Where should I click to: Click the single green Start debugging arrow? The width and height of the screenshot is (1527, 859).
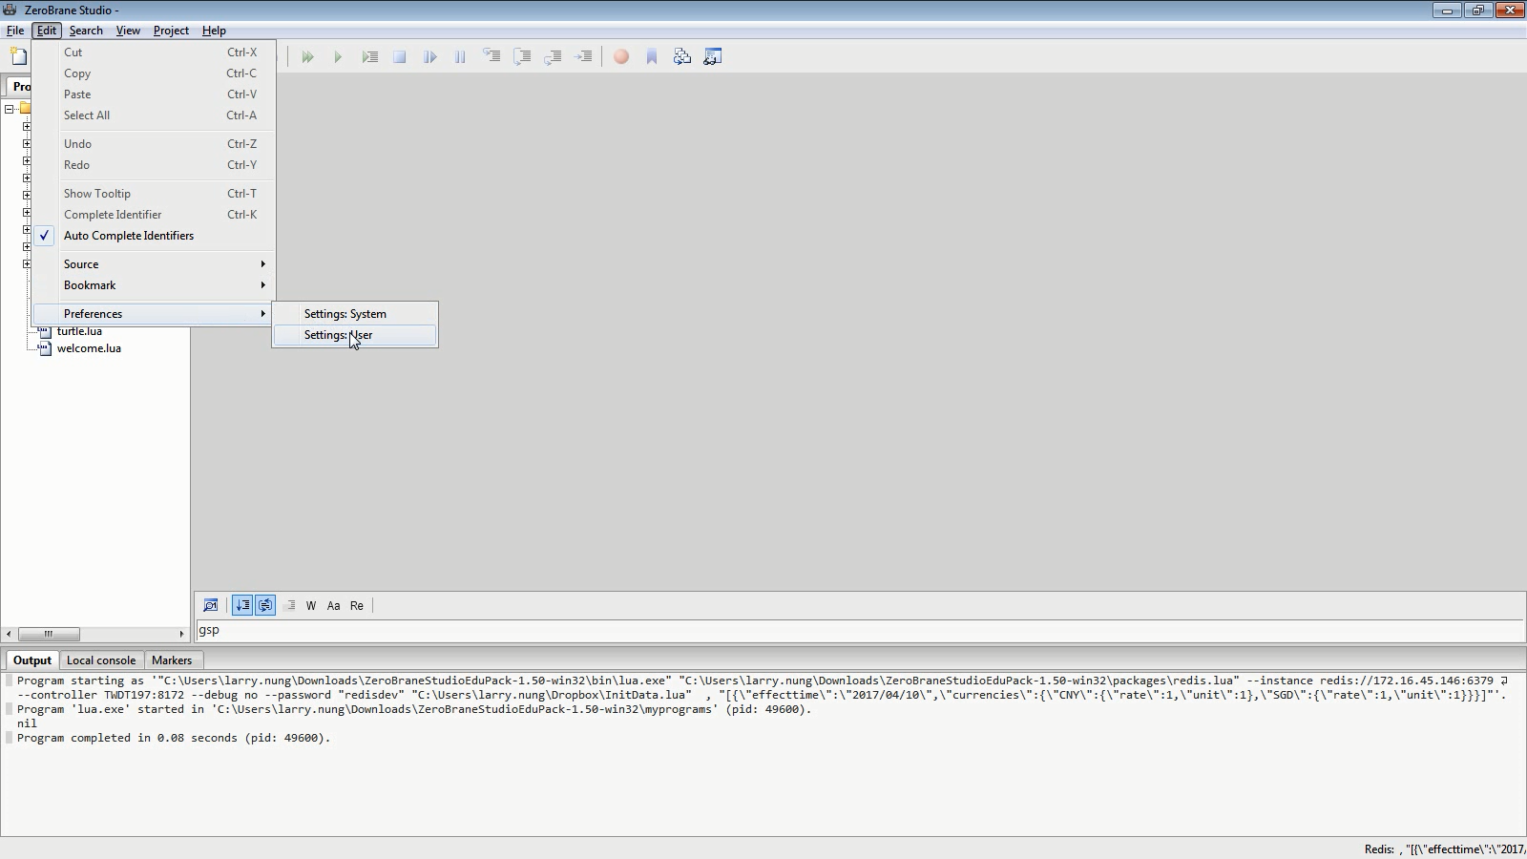(338, 57)
